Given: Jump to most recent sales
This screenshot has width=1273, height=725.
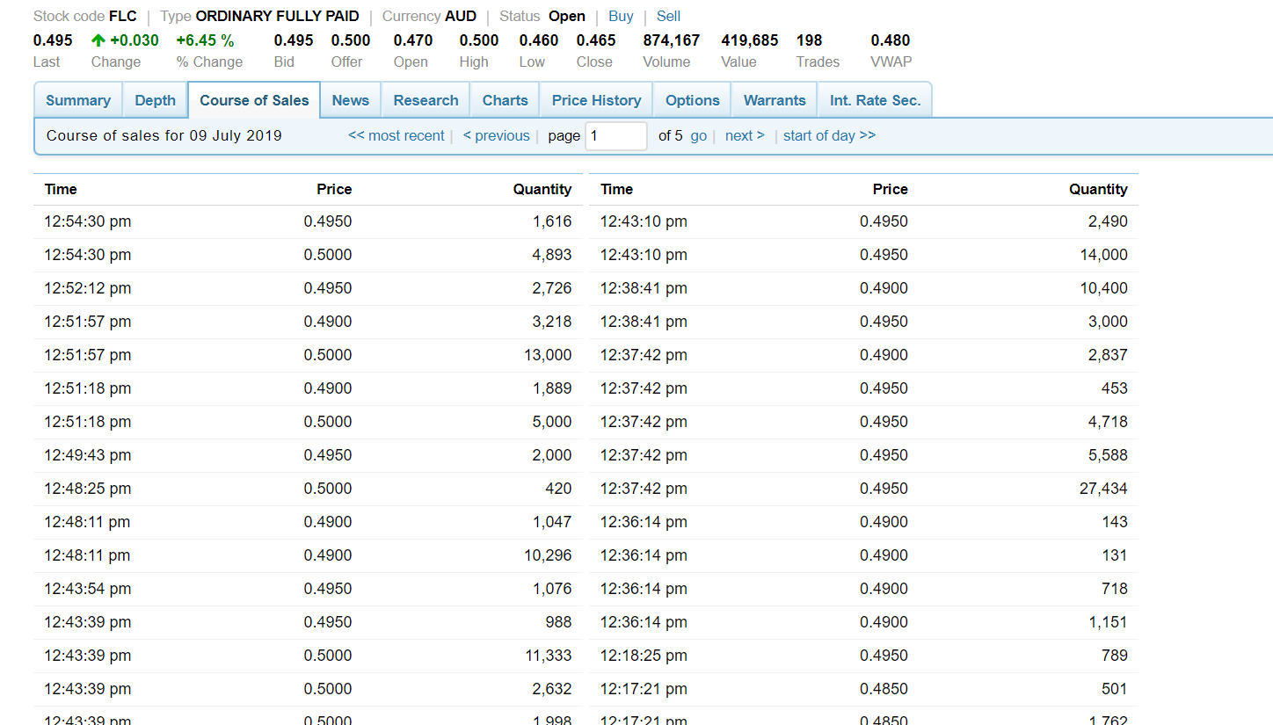Looking at the screenshot, I should pyautogui.click(x=396, y=135).
